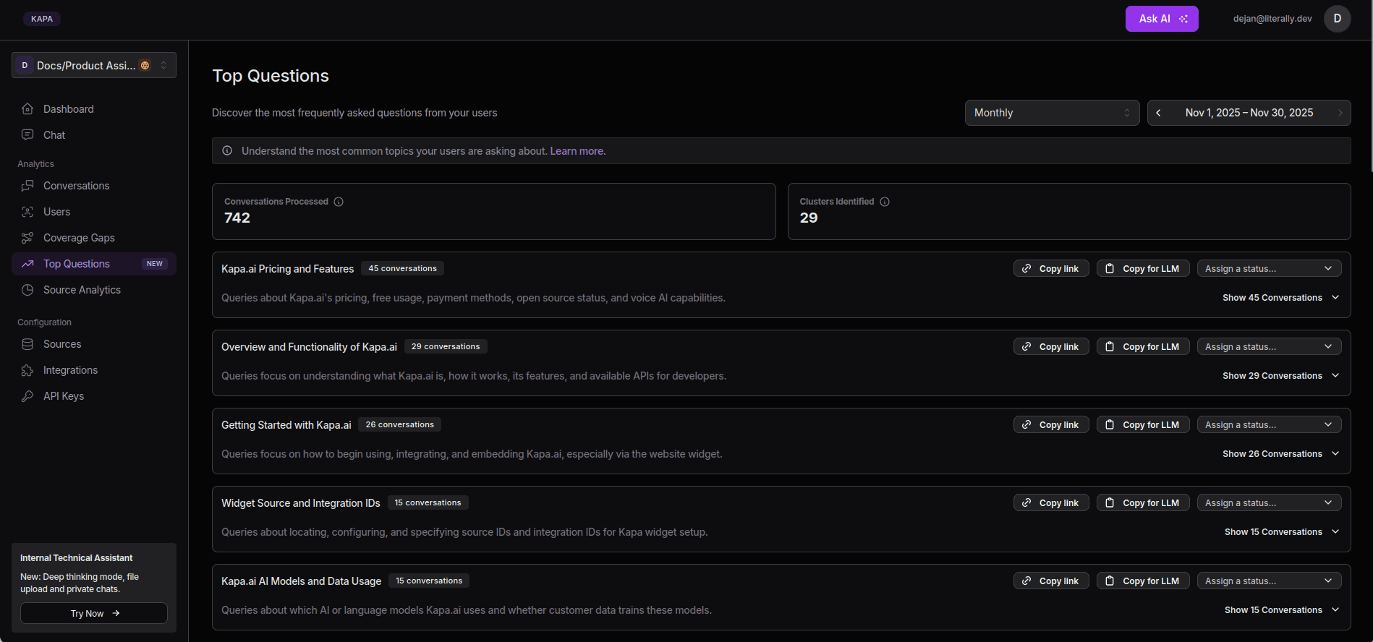Screen dimensions: 1373x642
Task: Navigate to Conversations in sidebar
Action: pyautogui.click(x=94, y=186)
